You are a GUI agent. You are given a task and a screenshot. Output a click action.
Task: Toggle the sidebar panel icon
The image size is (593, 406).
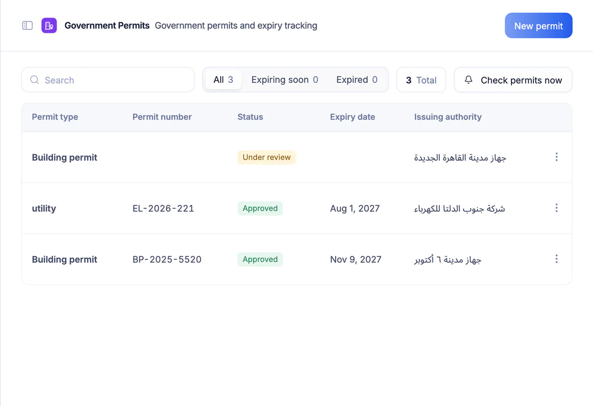pos(27,25)
